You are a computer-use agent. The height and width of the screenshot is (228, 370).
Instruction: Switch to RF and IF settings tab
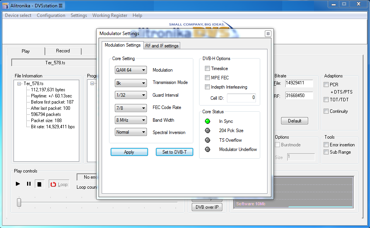pyautogui.click(x=162, y=46)
